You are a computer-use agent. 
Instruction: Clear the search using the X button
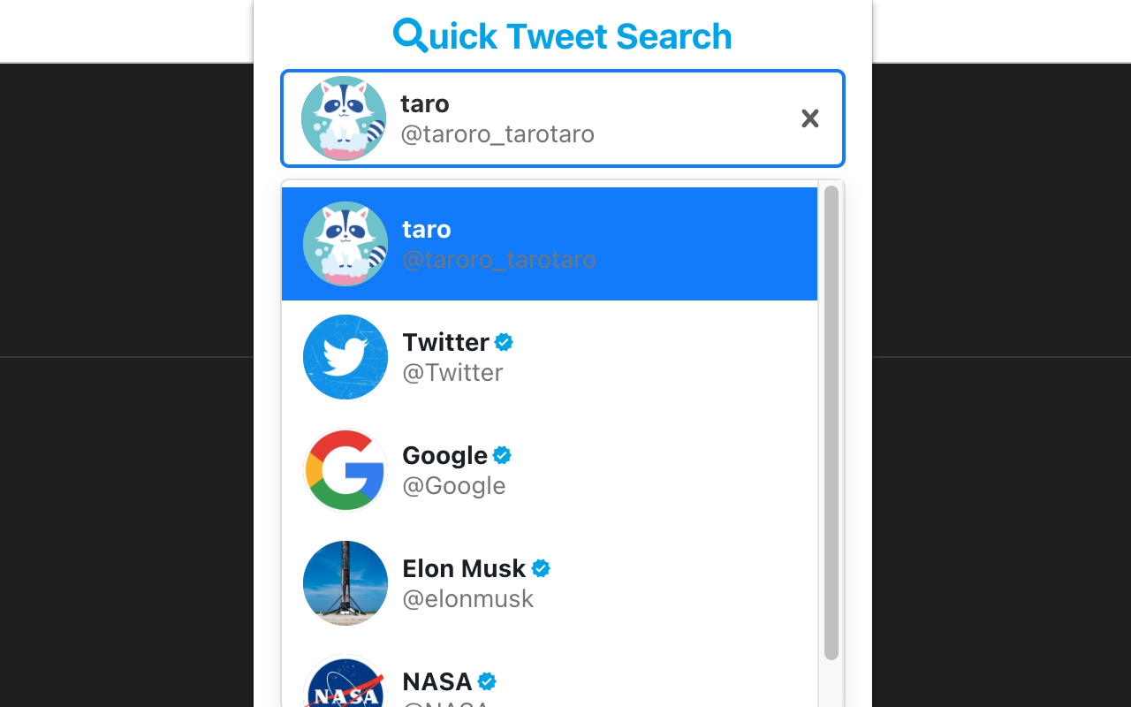pos(809,118)
